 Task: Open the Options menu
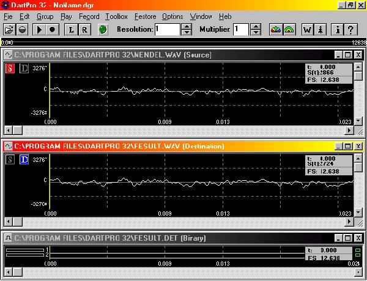[x=172, y=16]
